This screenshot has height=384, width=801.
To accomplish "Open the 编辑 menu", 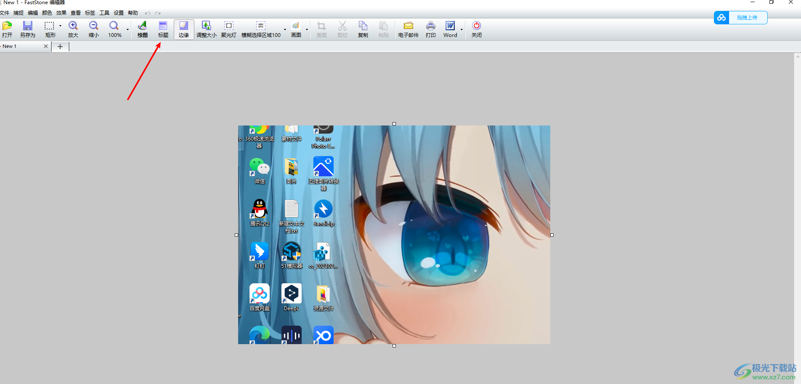I will coord(33,13).
